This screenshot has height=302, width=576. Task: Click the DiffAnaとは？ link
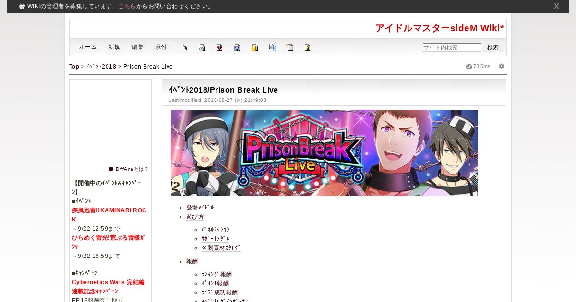[x=132, y=169]
